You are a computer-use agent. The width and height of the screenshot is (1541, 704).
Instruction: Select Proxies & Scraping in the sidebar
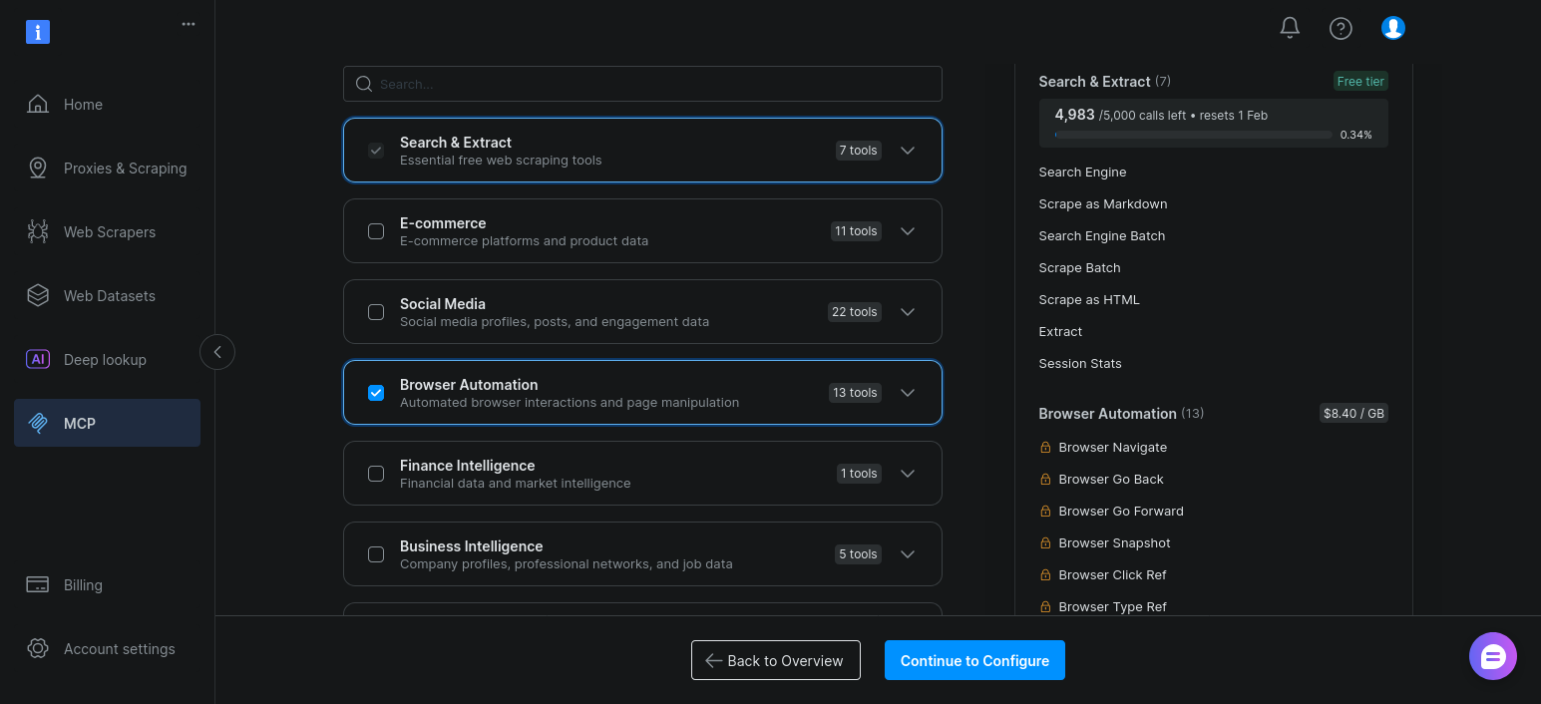point(126,168)
